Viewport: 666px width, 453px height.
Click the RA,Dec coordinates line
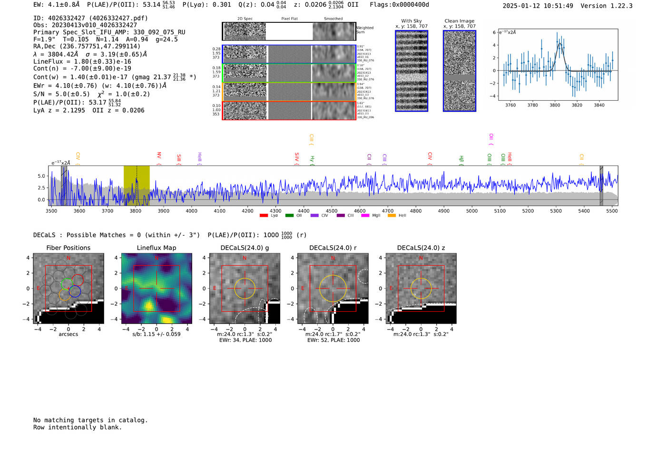(x=87, y=46)
